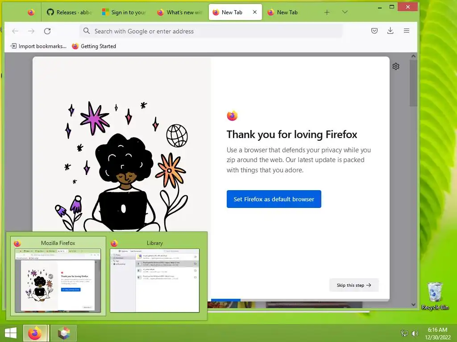The image size is (457, 342).
Task: Click the vertical scrollbar thumb
Action: [x=413, y=83]
